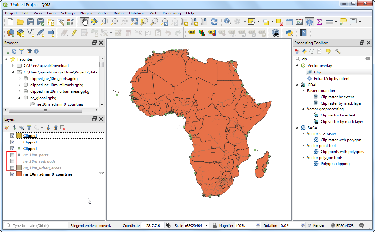Open the Vector menu
The height and width of the screenshot is (232, 375).
click(103, 13)
